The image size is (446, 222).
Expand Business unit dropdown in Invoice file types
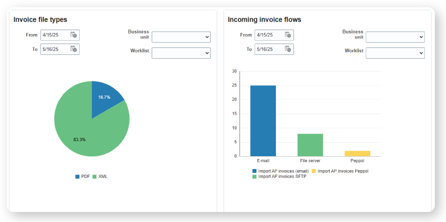(x=181, y=37)
